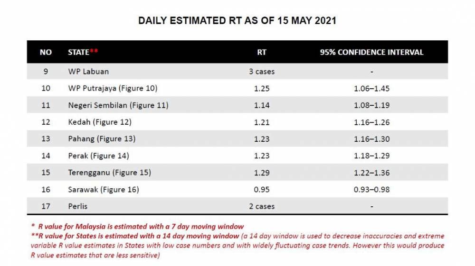The width and height of the screenshot is (475, 266).
Task: Click the title 'Daily Estimated RT as of 15 May 2021'
Action: (237, 20)
